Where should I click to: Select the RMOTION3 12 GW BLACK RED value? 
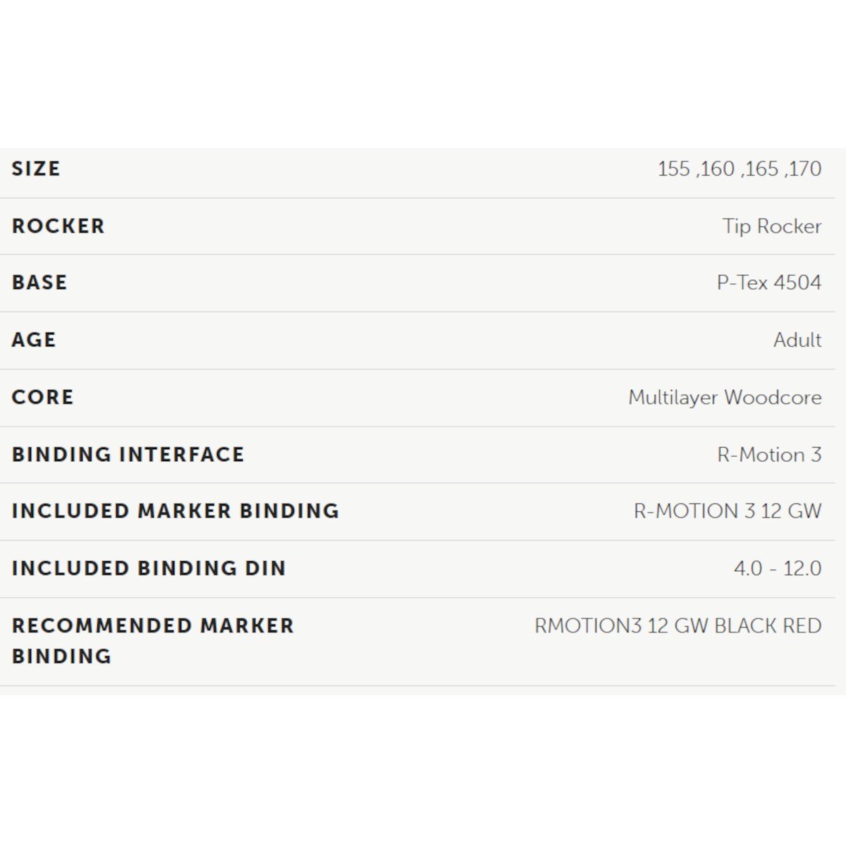(678, 626)
